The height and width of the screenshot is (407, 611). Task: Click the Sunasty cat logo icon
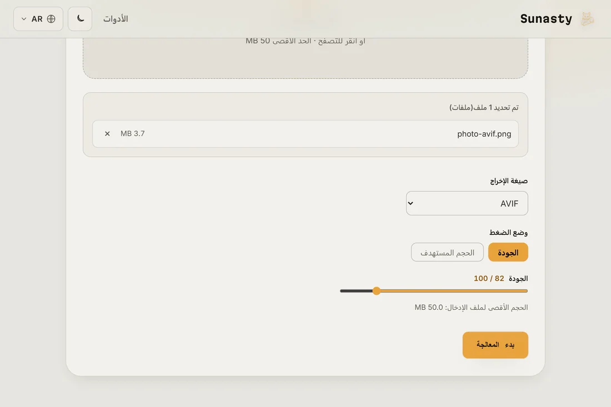[x=587, y=19]
